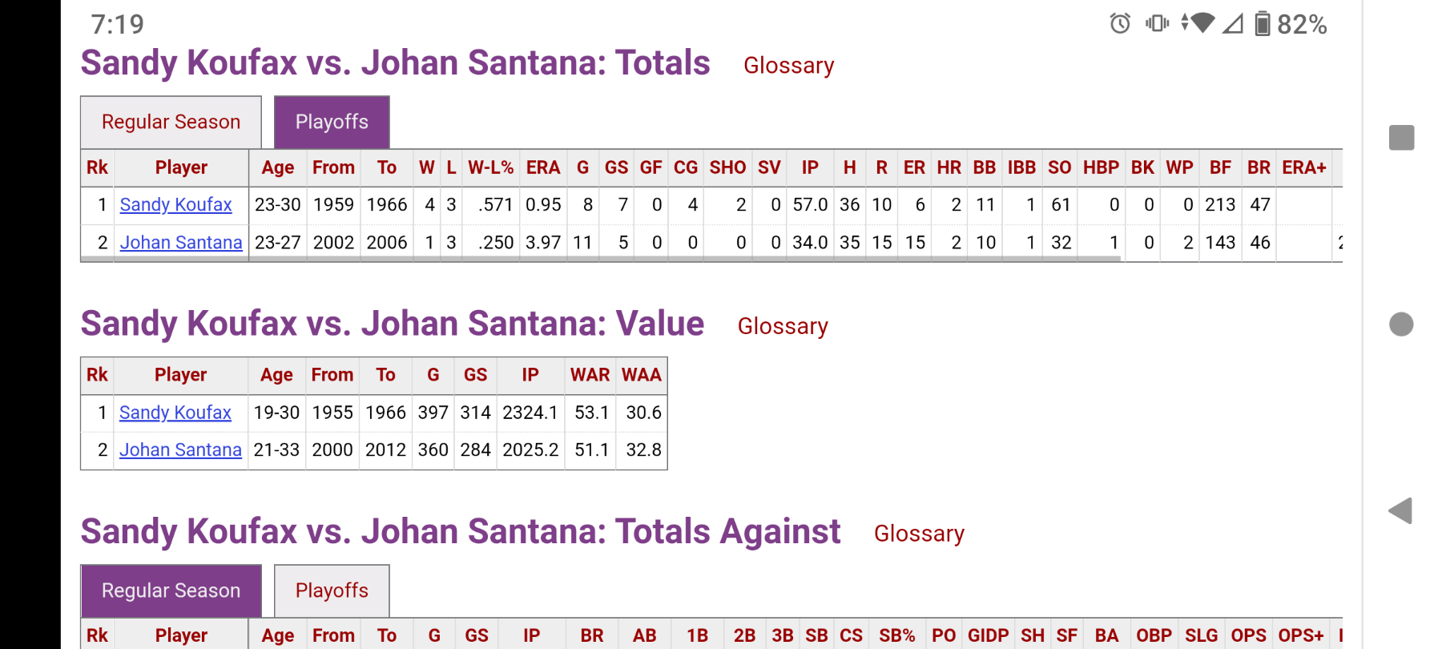This screenshot has width=1442, height=649.
Task: Sort Totals table by ERA column
Action: (x=542, y=167)
